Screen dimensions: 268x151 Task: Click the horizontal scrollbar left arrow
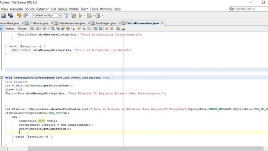point(7,148)
